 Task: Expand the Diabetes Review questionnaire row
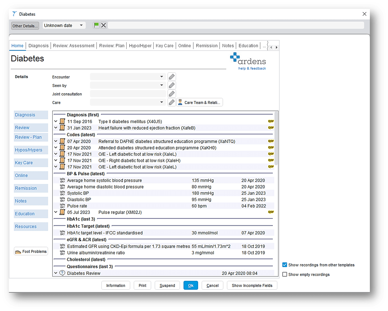point(56,273)
